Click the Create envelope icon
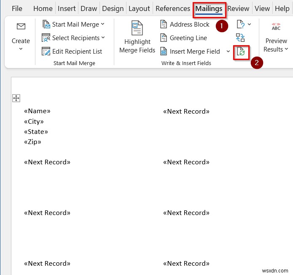Image resolution: width=293 pixels, height=275 pixels. pos(21,26)
